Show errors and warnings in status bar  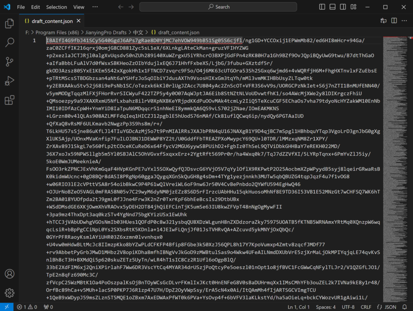[x=27, y=307]
